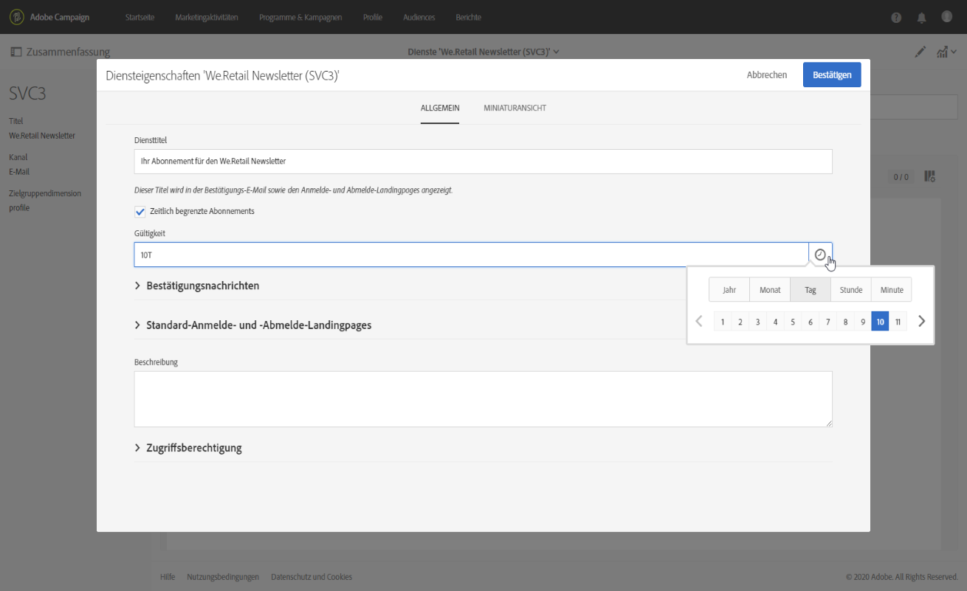Expand the Zugriffsberechtigung section
The image size is (967, 591).
pyautogui.click(x=187, y=448)
